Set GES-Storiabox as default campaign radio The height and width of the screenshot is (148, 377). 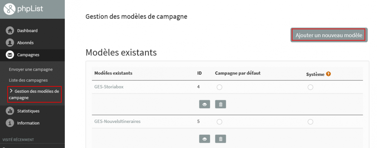[219, 87]
